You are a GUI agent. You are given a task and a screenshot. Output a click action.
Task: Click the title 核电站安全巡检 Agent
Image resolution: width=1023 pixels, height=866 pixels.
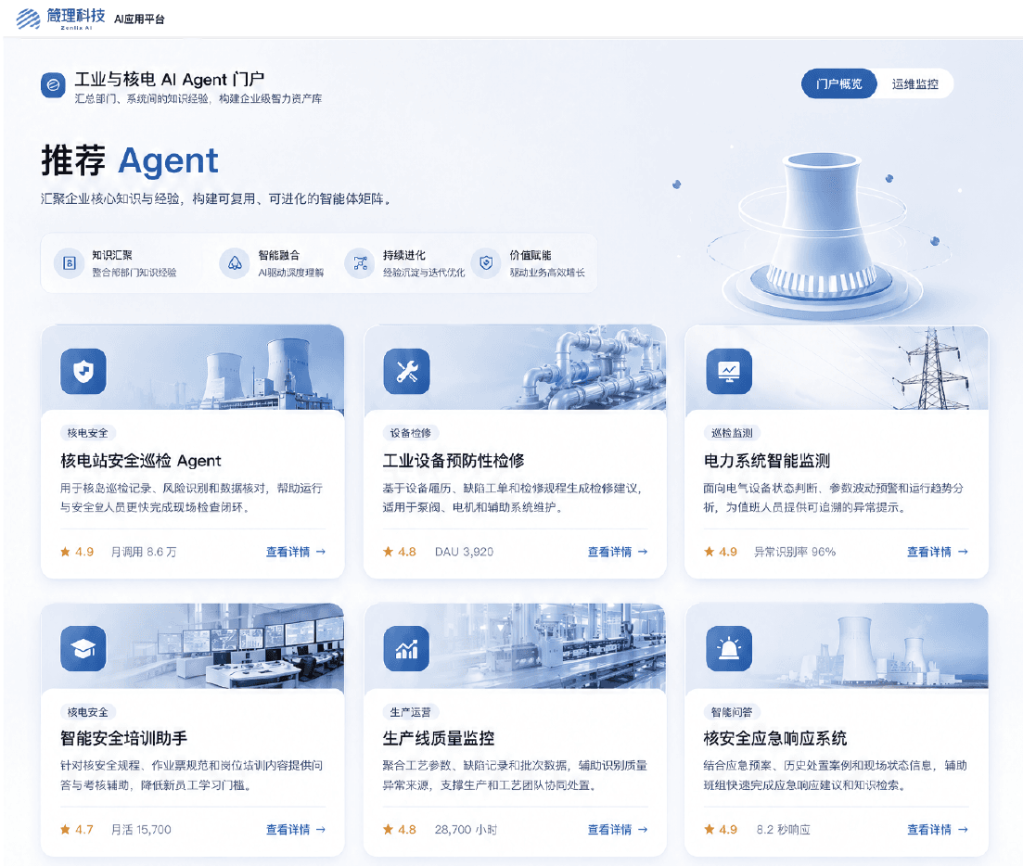pyautogui.click(x=141, y=461)
